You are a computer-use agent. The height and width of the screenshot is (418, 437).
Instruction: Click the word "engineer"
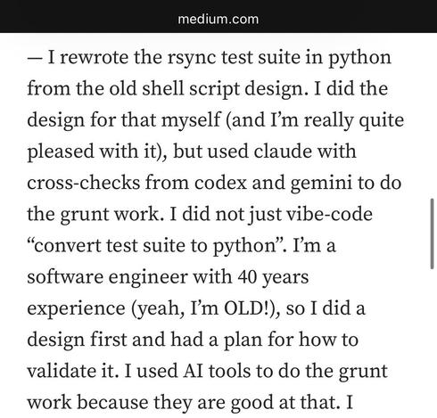pos(148,278)
